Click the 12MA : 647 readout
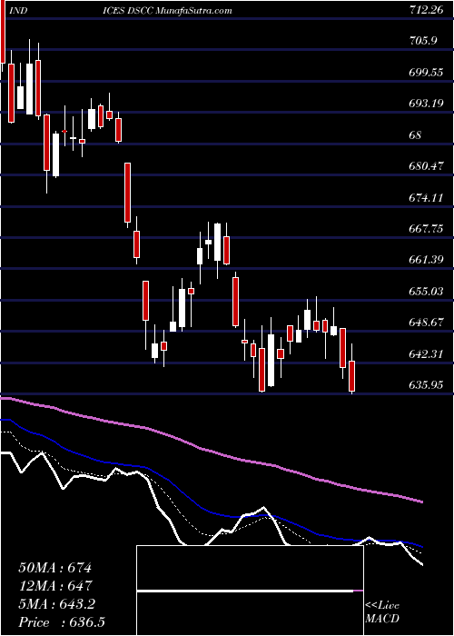The height and width of the screenshot is (636, 454). [55, 586]
